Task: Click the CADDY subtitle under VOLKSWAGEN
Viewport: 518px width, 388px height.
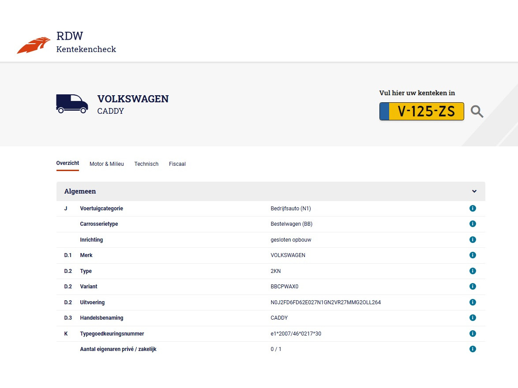Action: [110, 111]
